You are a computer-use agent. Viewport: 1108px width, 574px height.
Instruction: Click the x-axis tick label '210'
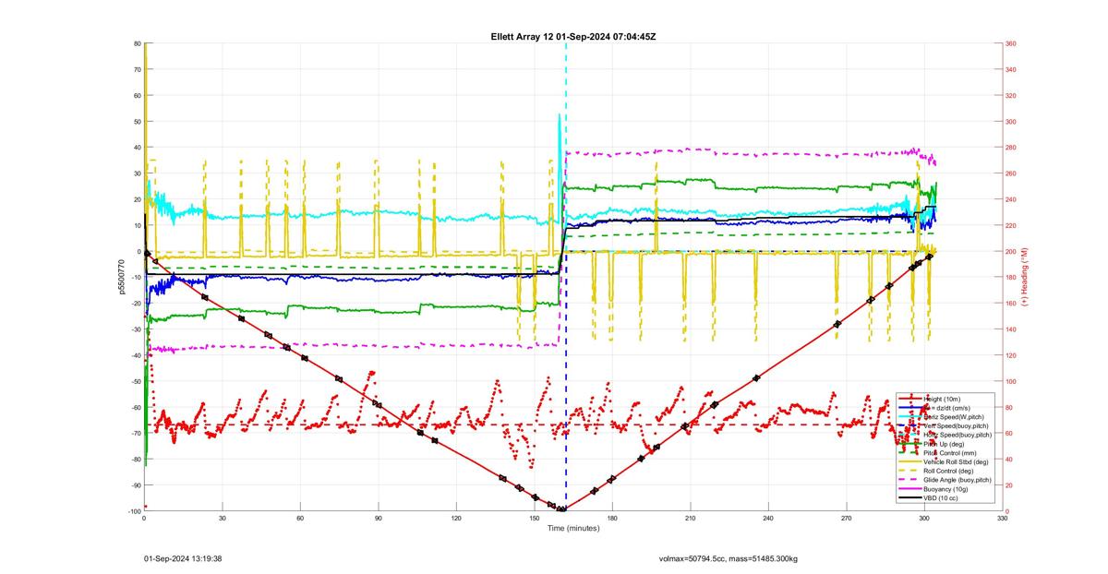(x=691, y=520)
